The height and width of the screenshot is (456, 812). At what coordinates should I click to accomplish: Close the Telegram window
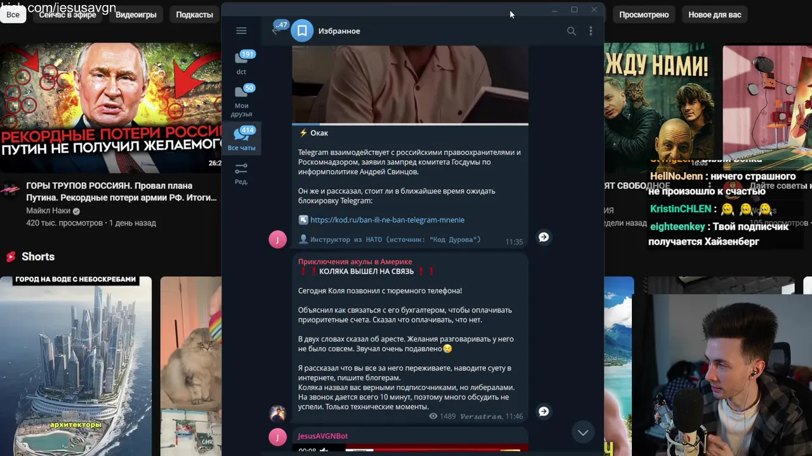click(594, 9)
